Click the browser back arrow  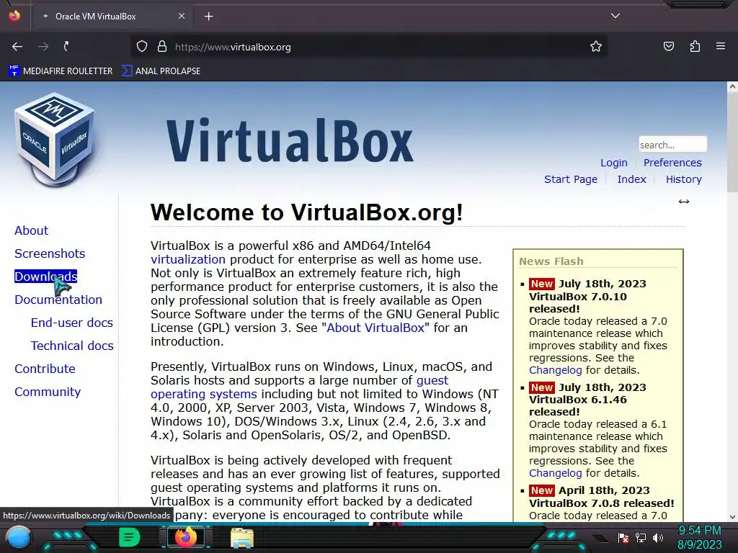pos(17,47)
